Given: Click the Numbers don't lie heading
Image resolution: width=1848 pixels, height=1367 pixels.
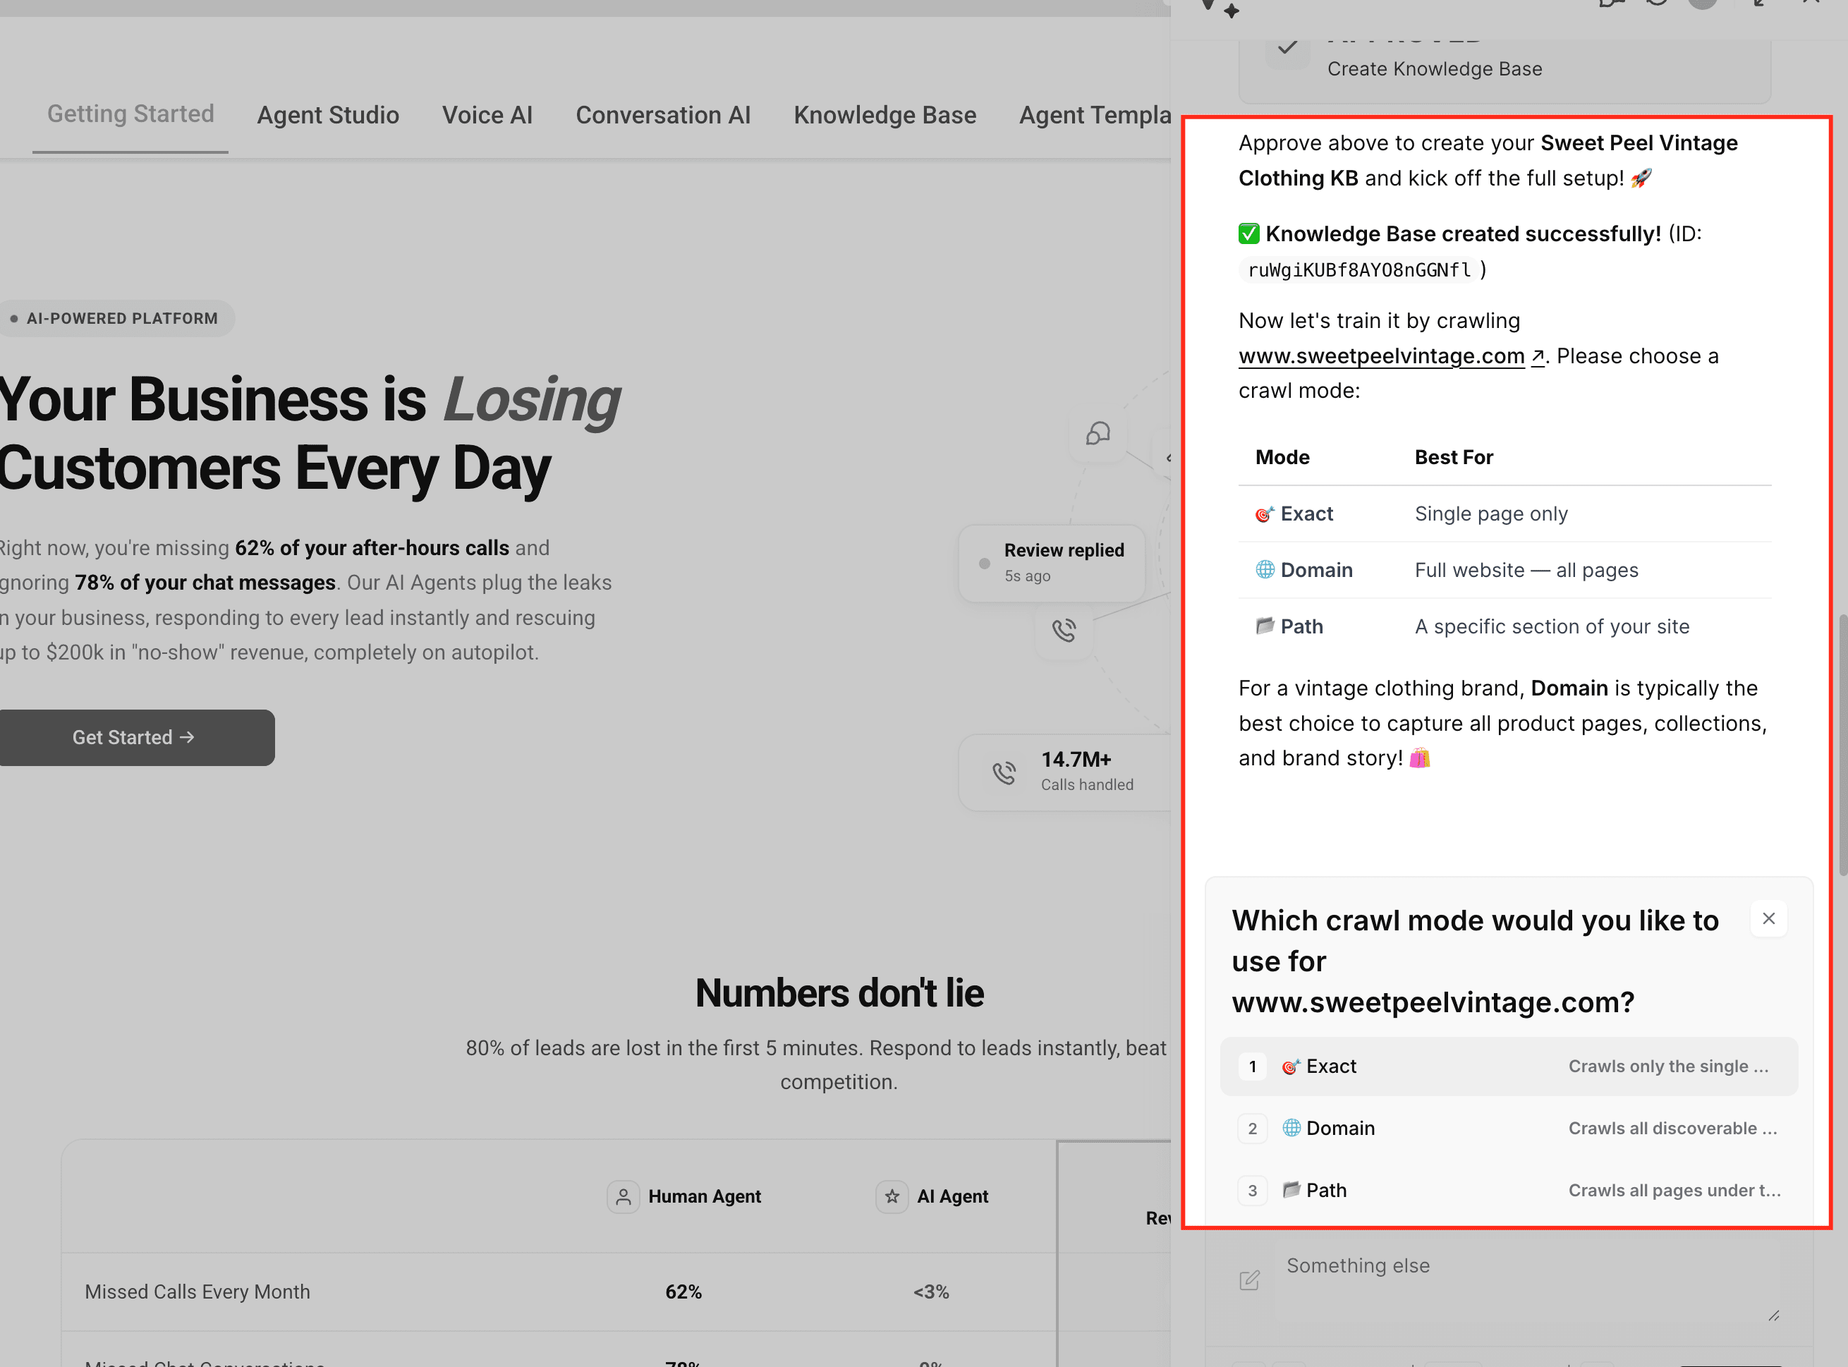Looking at the screenshot, I should pos(839,993).
